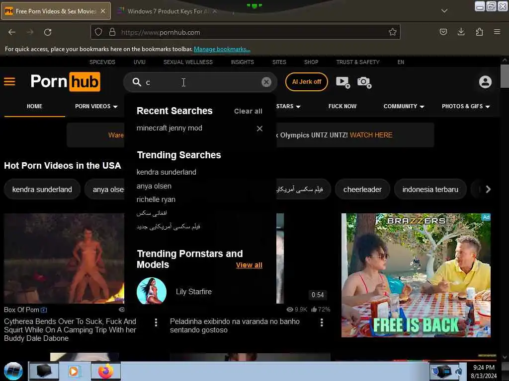This screenshot has width=509, height=381.
Task: Click the AI button beside search
Action: coord(306,82)
